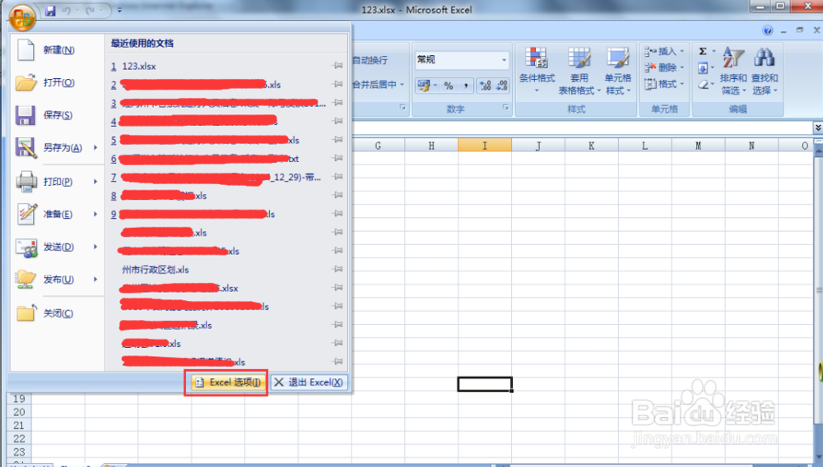
Task: Click Fill down icon in editing group
Action: point(703,68)
